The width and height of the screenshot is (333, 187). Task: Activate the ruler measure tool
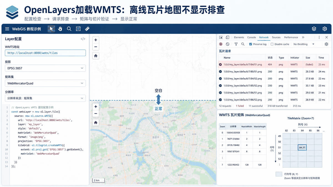pos(87,29)
